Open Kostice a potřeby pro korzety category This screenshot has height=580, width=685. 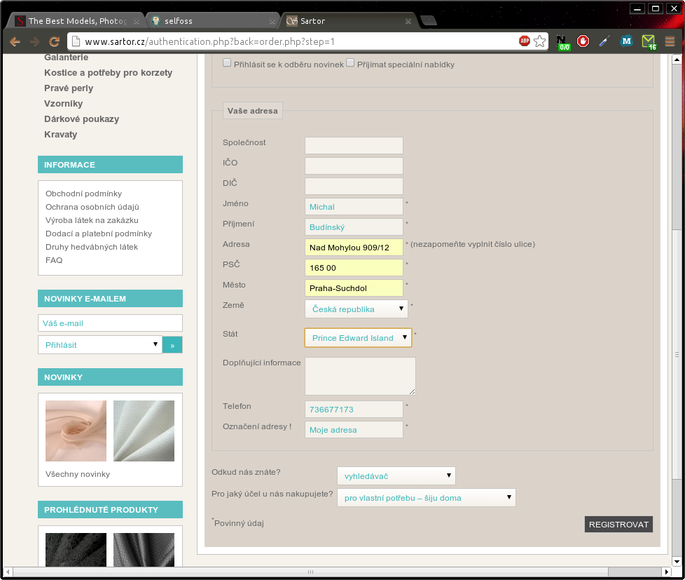point(108,73)
